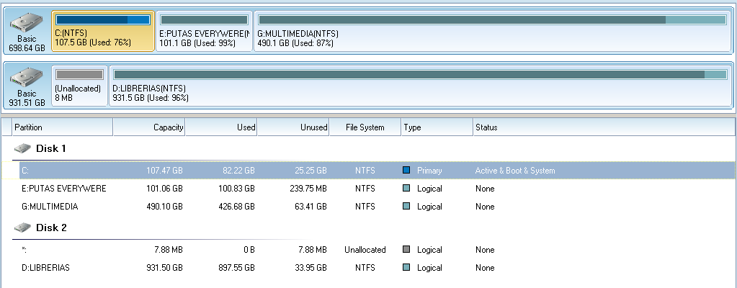Click the Used column header
Image resolution: width=737 pixels, height=288 pixels.
tap(221, 127)
